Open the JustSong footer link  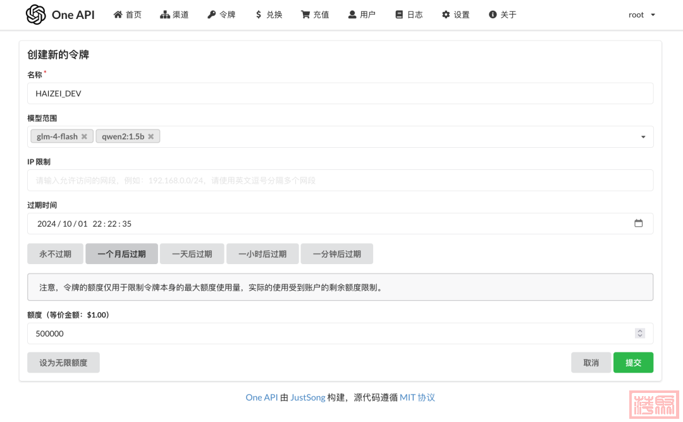click(308, 397)
